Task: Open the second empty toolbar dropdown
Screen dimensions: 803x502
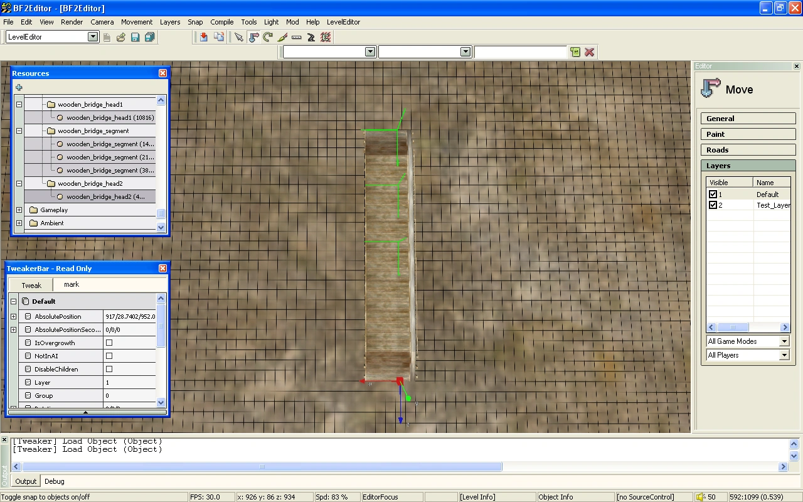Action: 465,52
